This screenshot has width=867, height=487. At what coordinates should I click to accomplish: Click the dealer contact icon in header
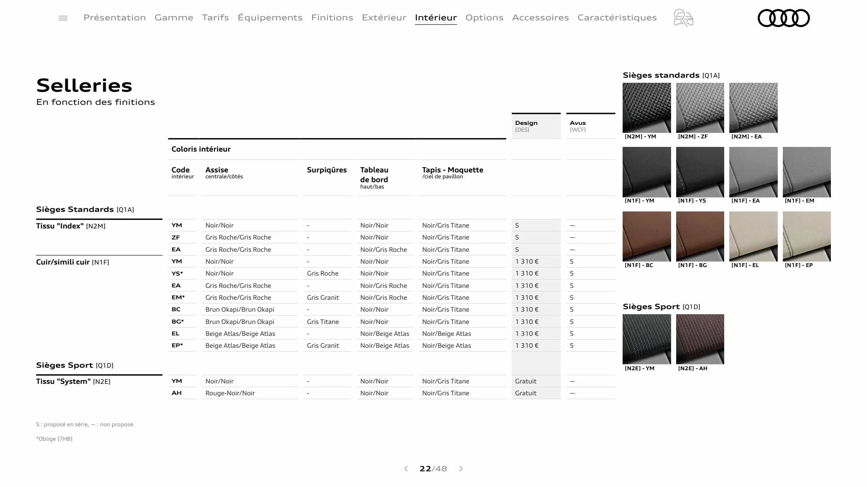point(683,18)
